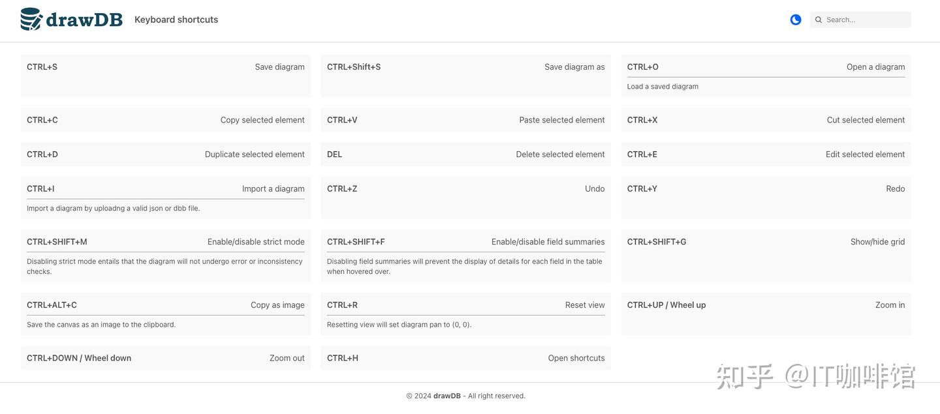Open the drawDB wordmark home link
Viewport: 940px width, 414px height.
tap(84, 20)
